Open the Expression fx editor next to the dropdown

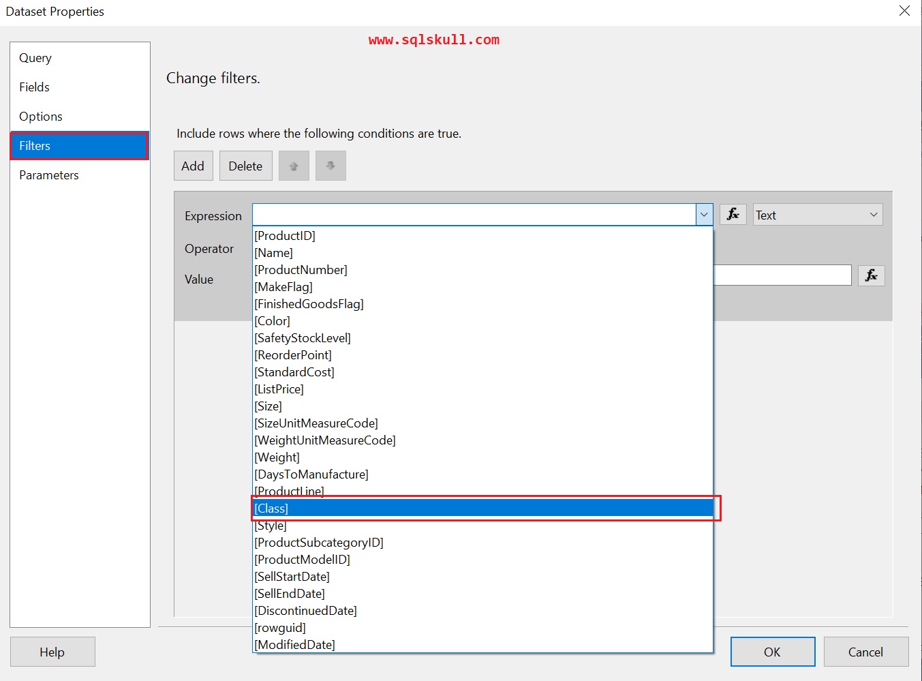(733, 214)
